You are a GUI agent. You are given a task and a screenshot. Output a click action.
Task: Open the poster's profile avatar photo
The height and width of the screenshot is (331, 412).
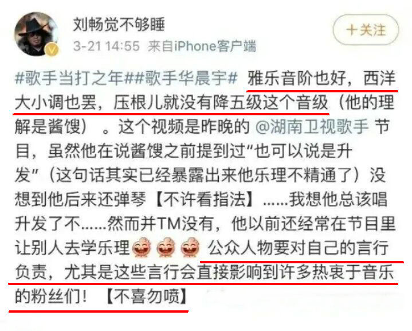click(36, 34)
